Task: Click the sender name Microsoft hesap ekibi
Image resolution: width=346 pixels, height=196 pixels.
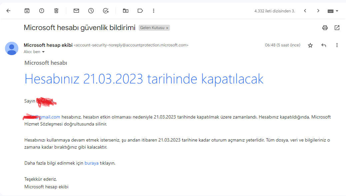Action: pos(48,45)
